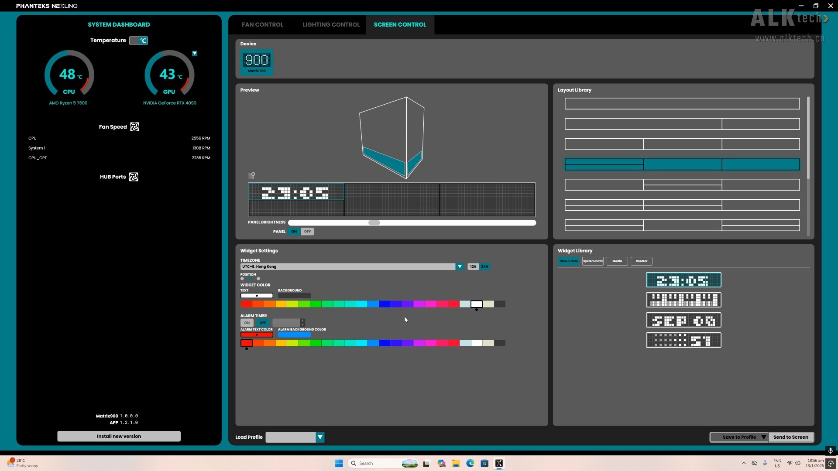Turn the panel OFF
This screenshot has width=838, height=471.
coord(307,231)
